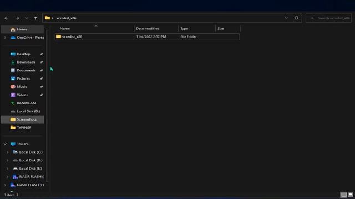Open Local Disk (E:) under This PC
Screen dimensions: 355x199
tap(27, 169)
